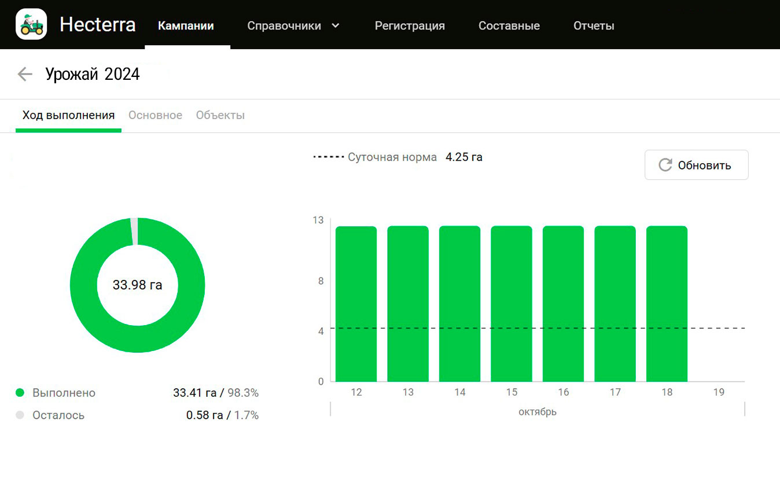Click the 4.25 га daily norm value

[x=464, y=157]
